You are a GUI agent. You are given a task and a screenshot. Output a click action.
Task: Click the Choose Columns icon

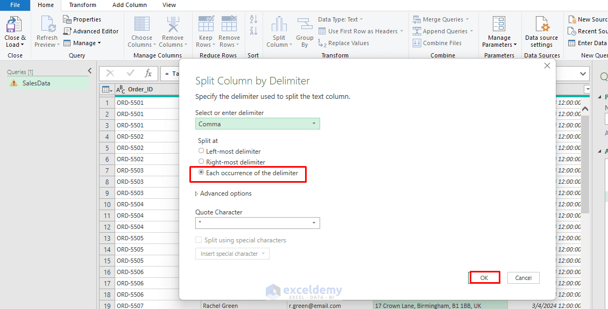142,24
